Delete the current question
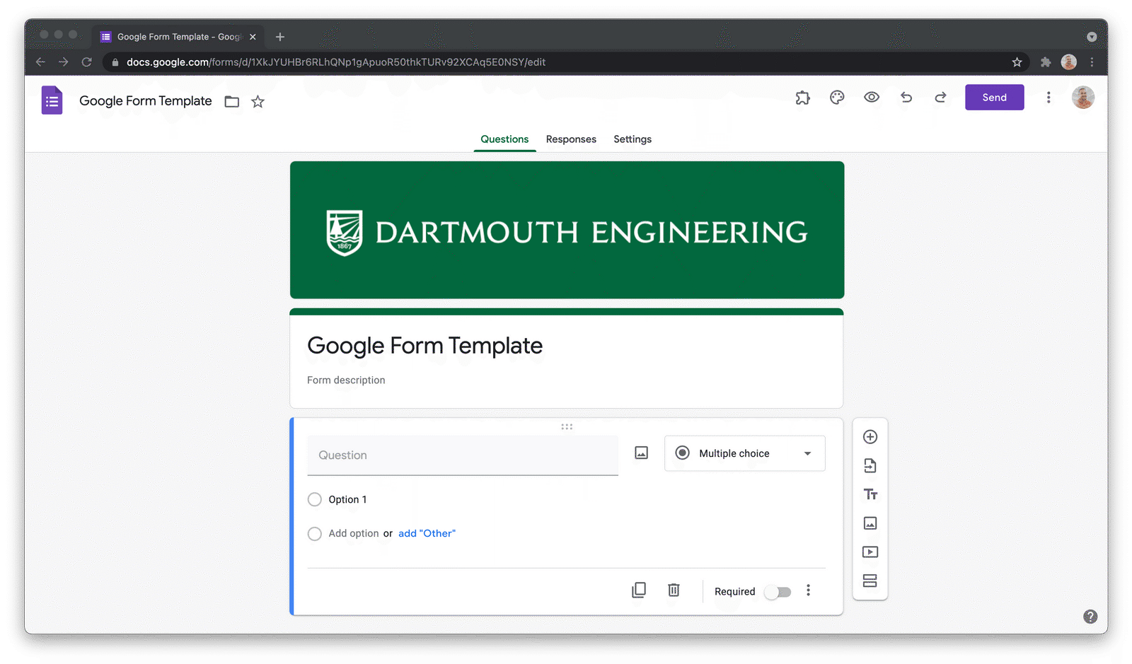 (674, 590)
